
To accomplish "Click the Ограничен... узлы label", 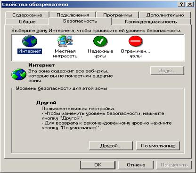I will 135,54.
